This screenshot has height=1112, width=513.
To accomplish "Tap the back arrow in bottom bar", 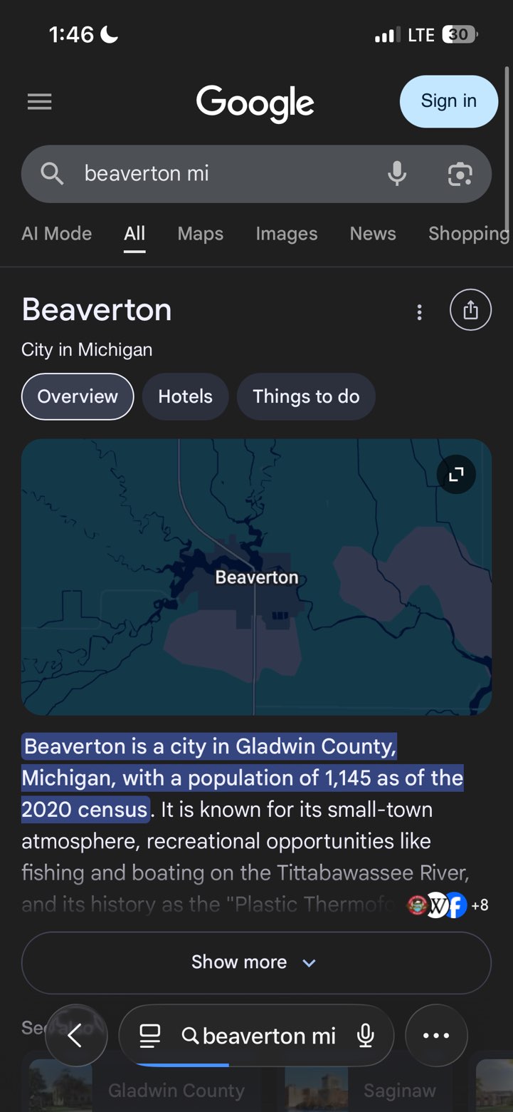I will [75, 1036].
